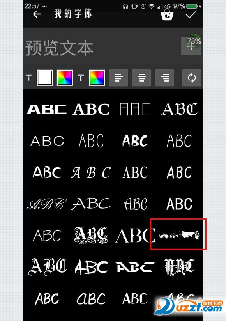
Task: Tap the back arrow next to 我的字体
Action: pyautogui.click(x=37, y=14)
